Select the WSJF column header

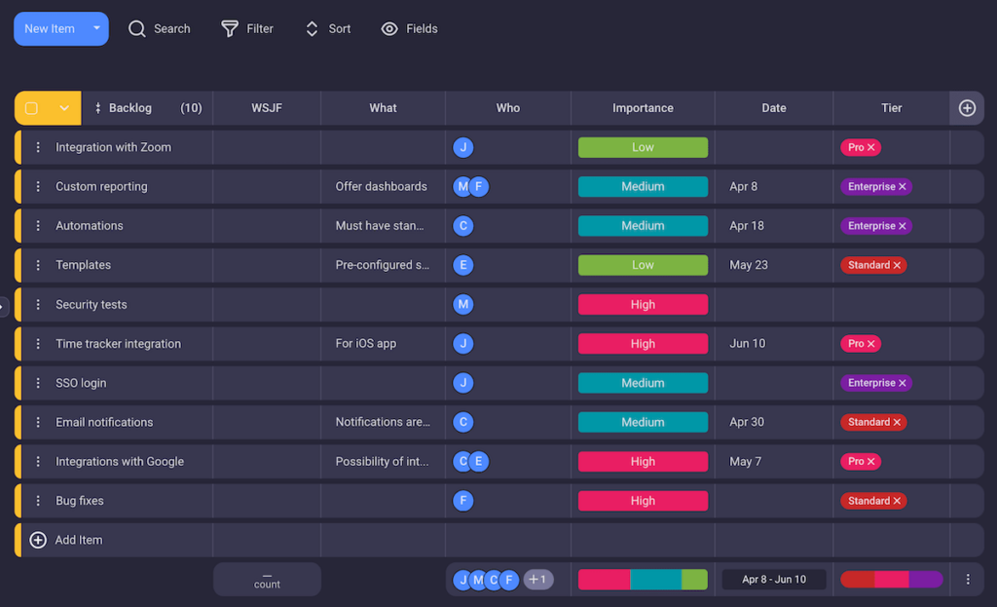point(267,108)
